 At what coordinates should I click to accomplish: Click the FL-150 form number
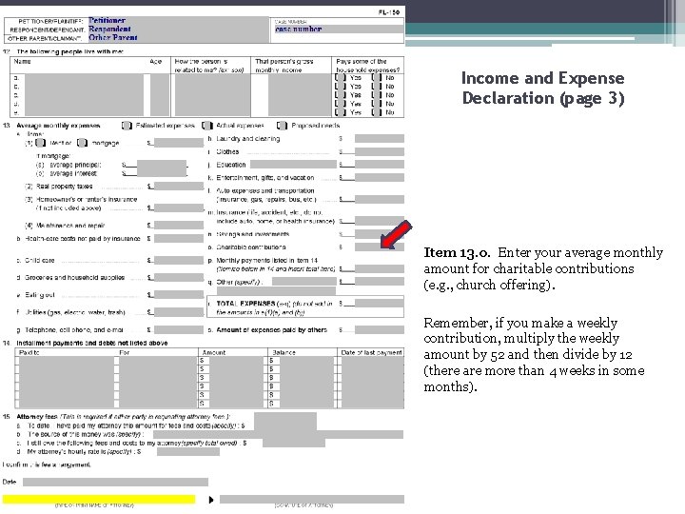(389, 12)
